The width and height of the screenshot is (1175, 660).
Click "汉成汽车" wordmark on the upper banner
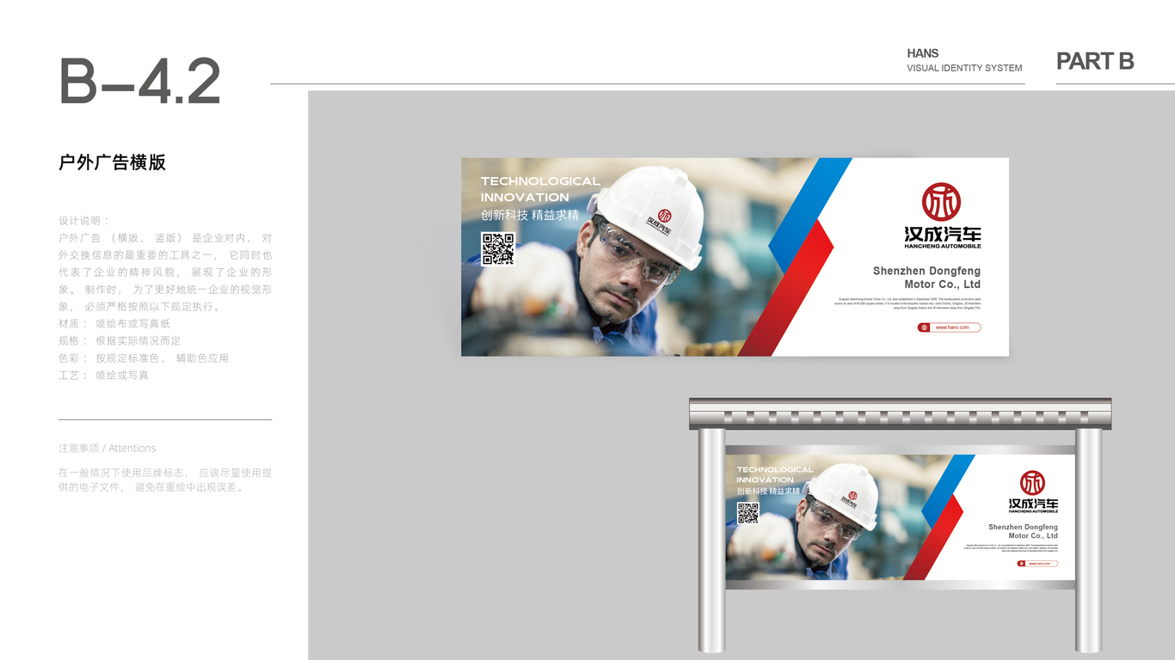(x=943, y=234)
